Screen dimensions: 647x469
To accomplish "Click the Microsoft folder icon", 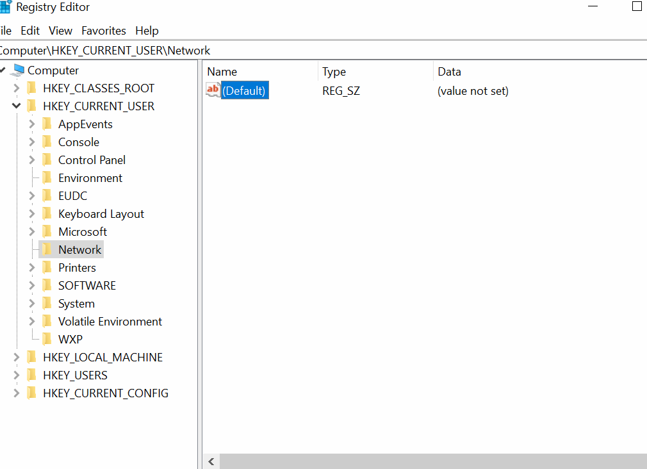I will [47, 231].
